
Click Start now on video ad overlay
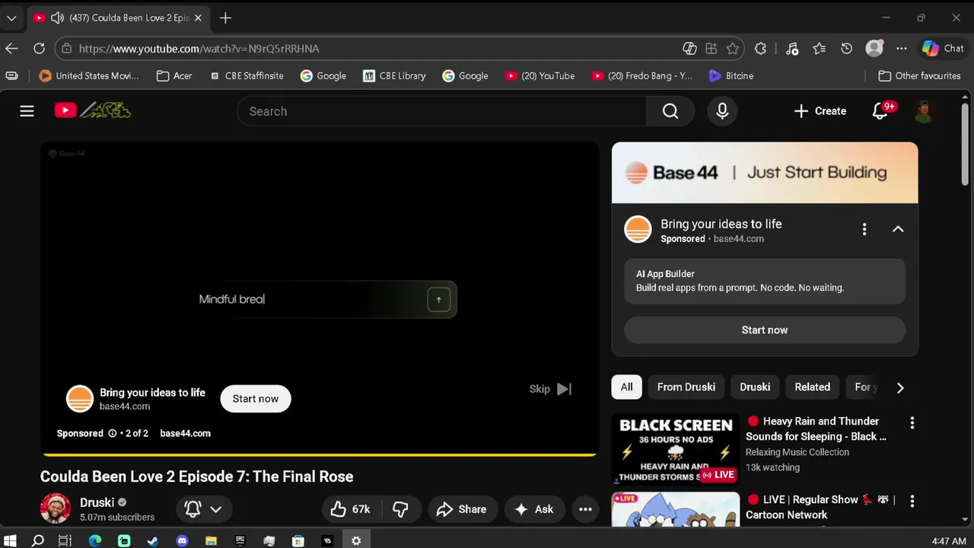(x=256, y=399)
